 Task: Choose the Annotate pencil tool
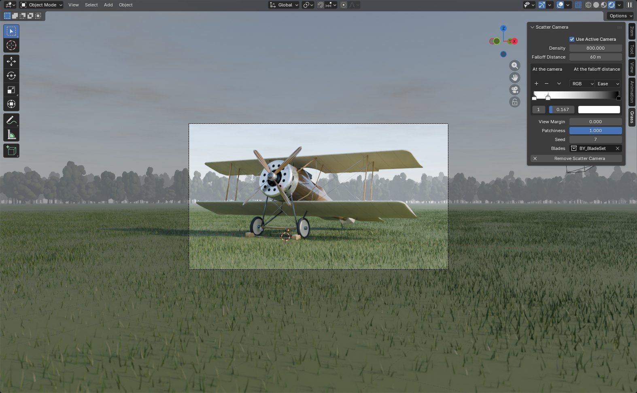11,120
